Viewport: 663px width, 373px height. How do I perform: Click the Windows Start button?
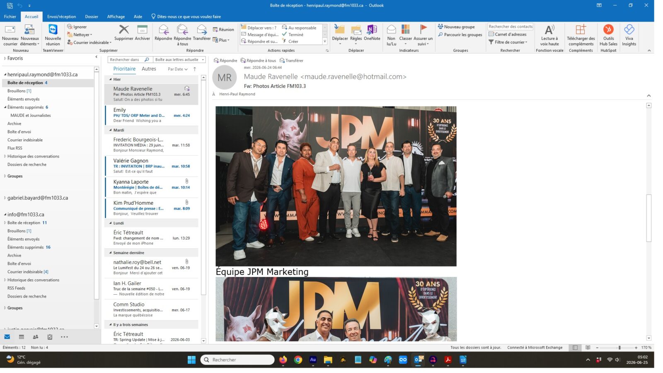point(191,360)
